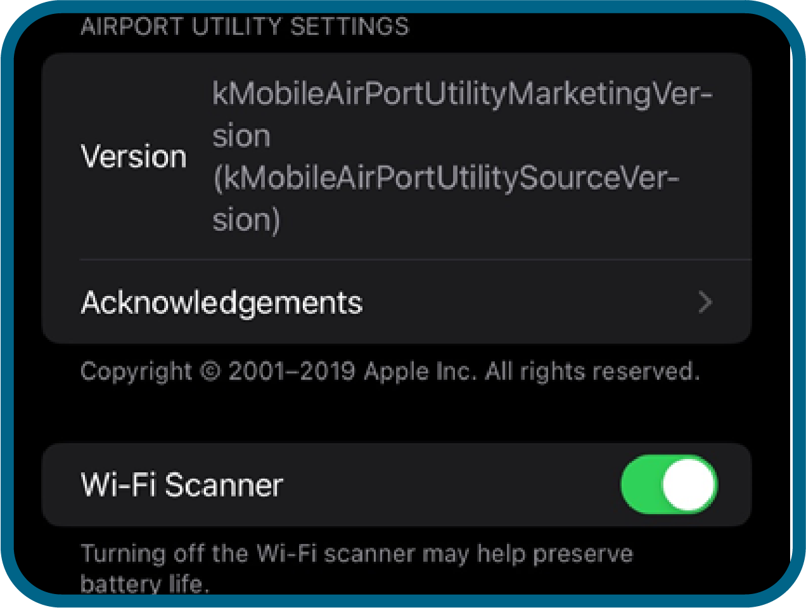Tap the copyright symbol in the footer

click(x=210, y=371)
